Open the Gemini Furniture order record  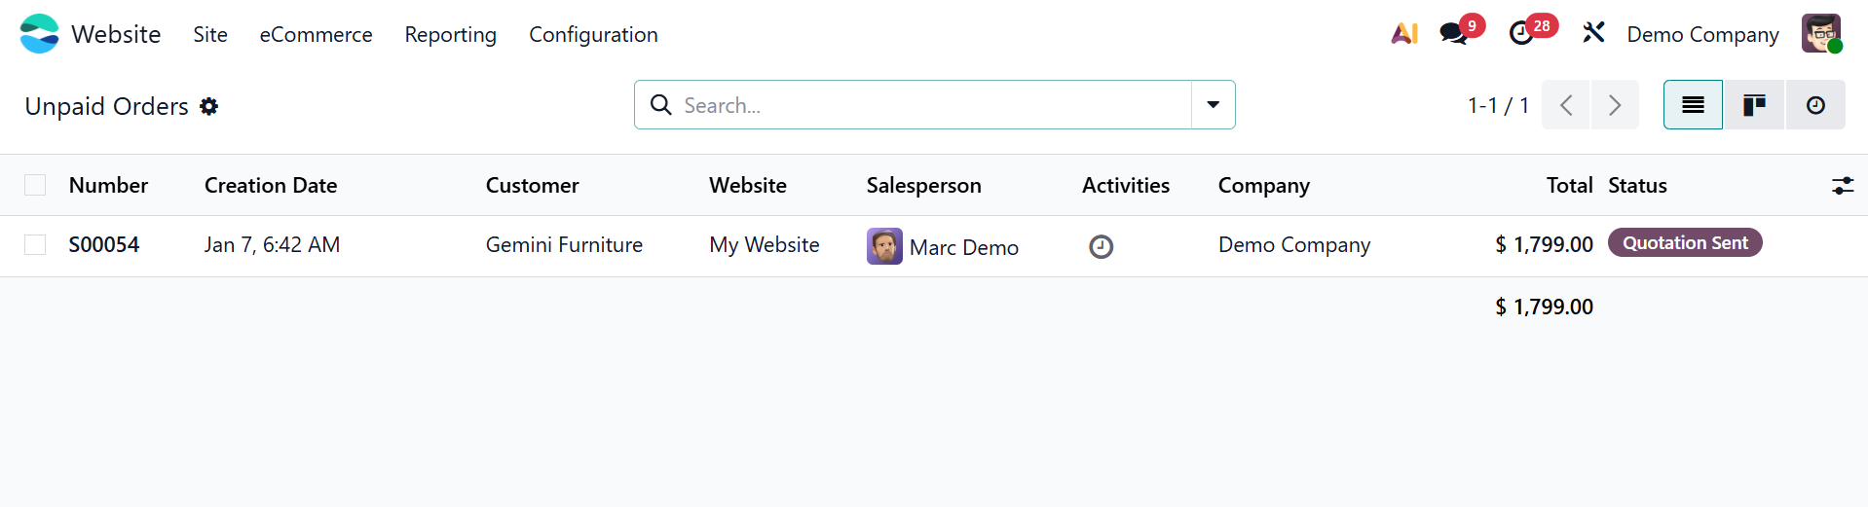click(x=564, y=244)
